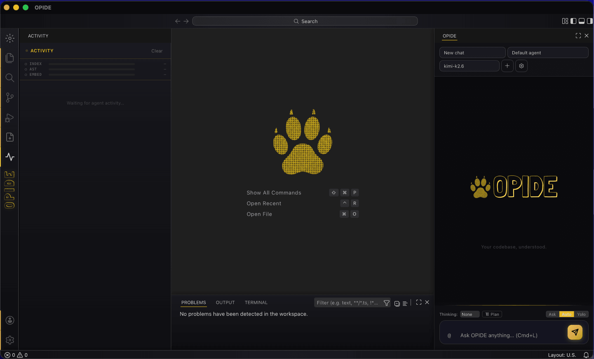The image size is (594, 359).
Task: Click the vertical OPIDE logo in activity bar
Action: 9,190
